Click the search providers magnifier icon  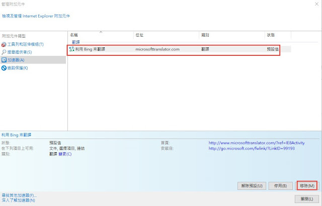(x=4, y=52)
